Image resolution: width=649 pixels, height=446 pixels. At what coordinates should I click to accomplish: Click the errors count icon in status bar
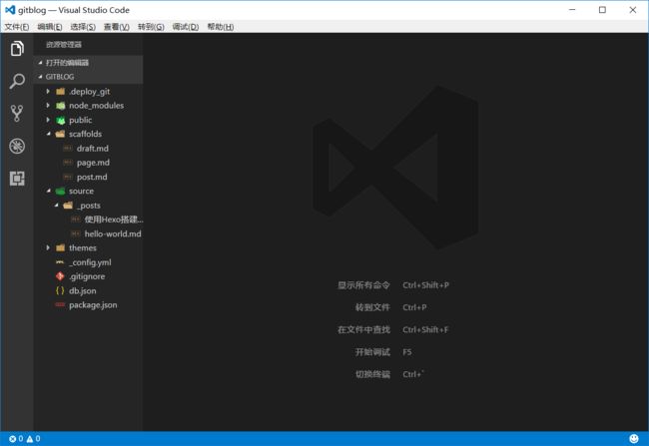(12, 439)
